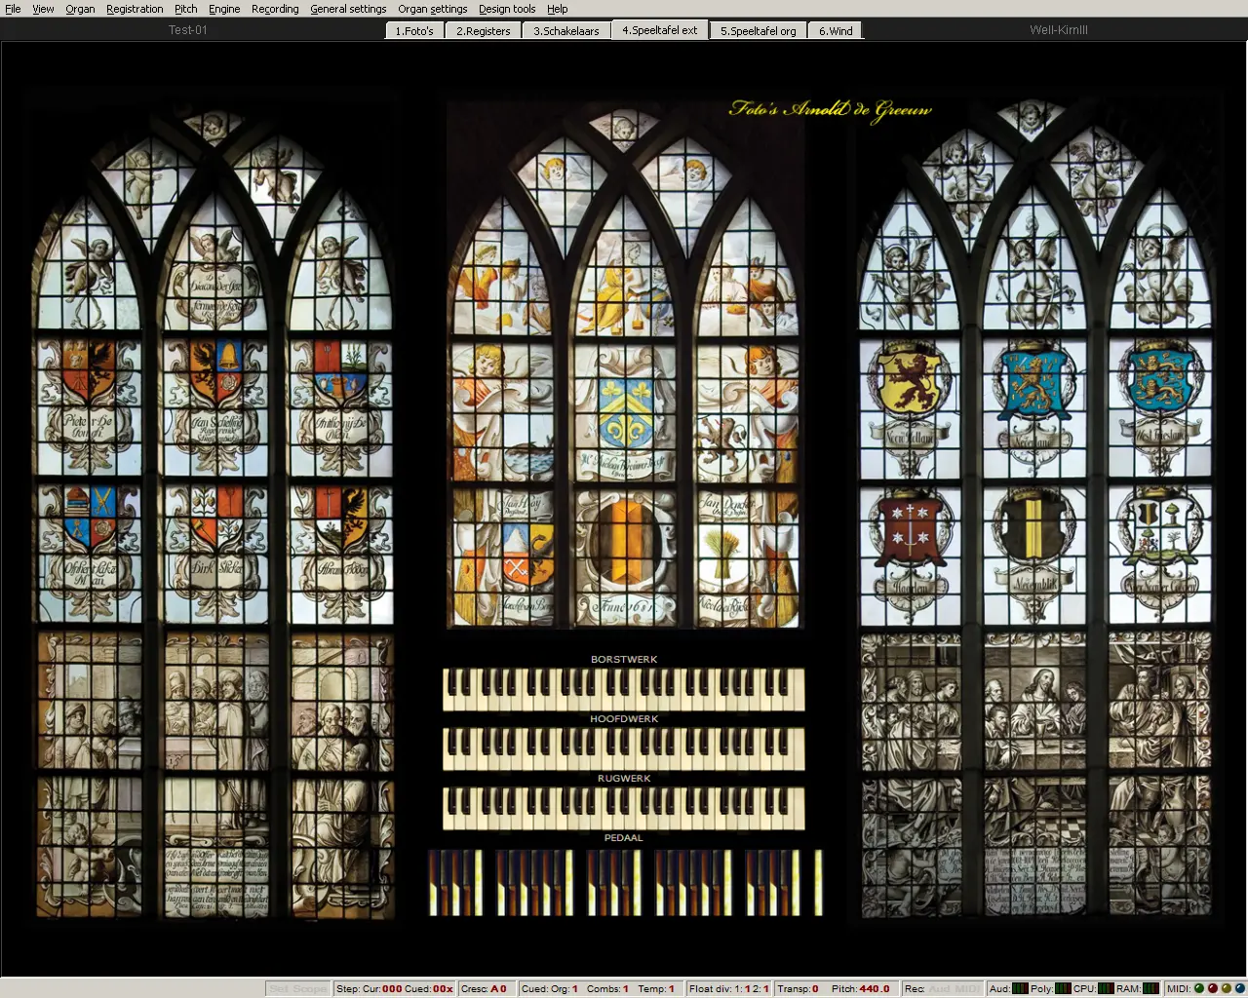Screen dimensions: 1248x998
Task: Switch to the 6.Wind tab
Action: pyautogui.click(x=836, y=30)
